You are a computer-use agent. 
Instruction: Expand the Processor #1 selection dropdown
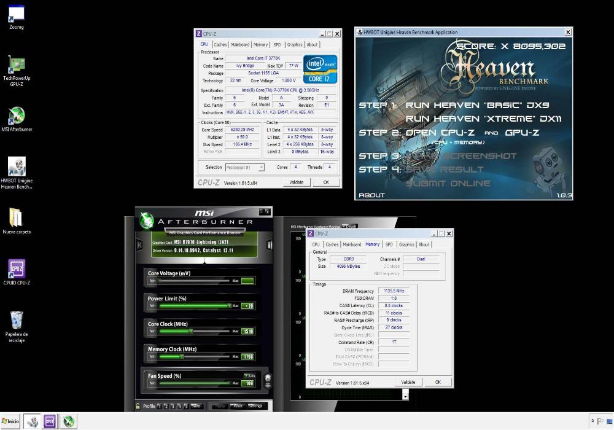coord(261,168)
